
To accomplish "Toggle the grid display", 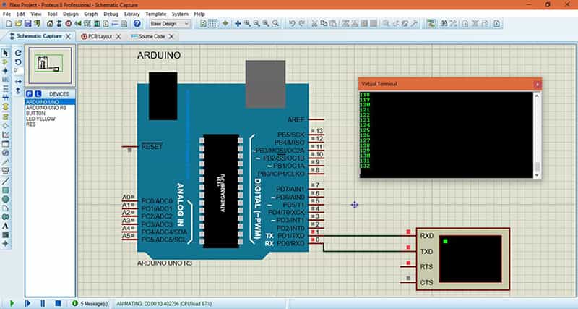I will [x=212, y=24].
